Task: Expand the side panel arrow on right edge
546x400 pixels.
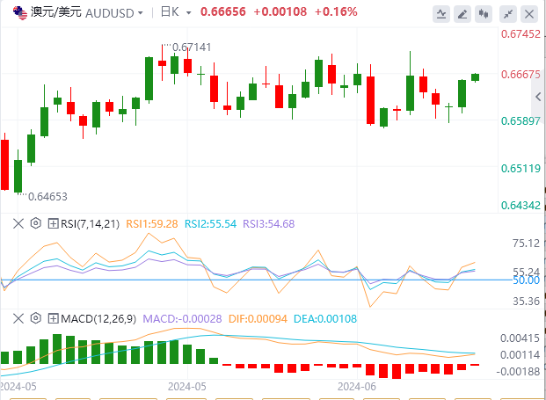Action: pos(538,97)
